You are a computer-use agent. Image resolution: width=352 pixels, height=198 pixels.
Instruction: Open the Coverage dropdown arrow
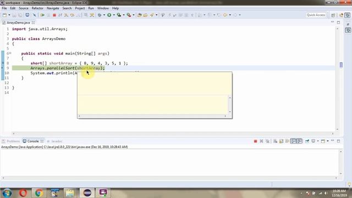(124, 15)
